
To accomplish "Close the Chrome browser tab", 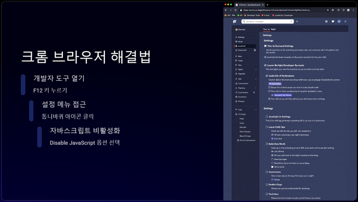I will click(x=263, y=5).
